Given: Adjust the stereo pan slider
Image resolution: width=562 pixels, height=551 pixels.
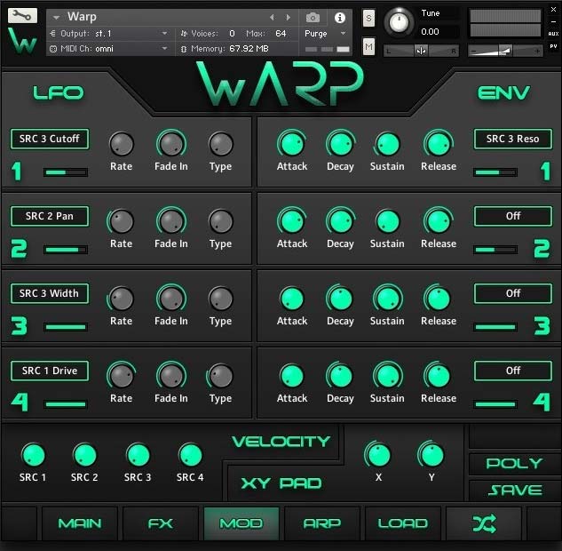Looking at the screenshot, I should pyautogui.click(x=421, y=51).
